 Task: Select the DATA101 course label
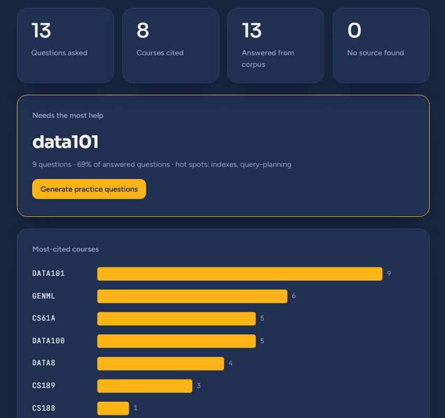49,273
